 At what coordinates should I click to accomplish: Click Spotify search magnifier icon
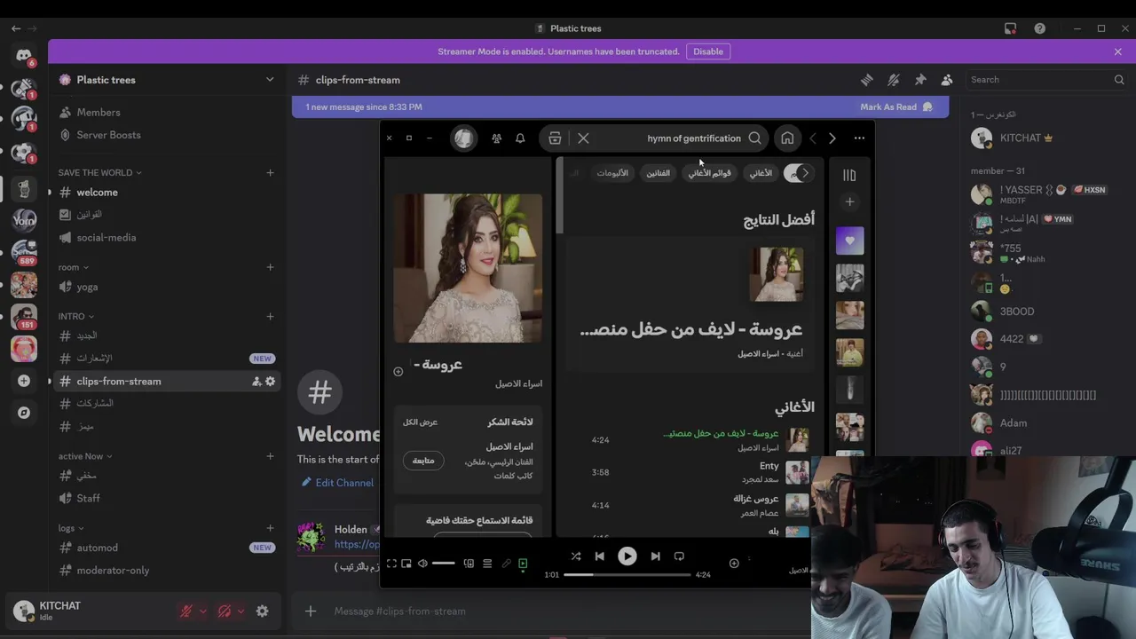pyautogui.click(x=754, y=138)
